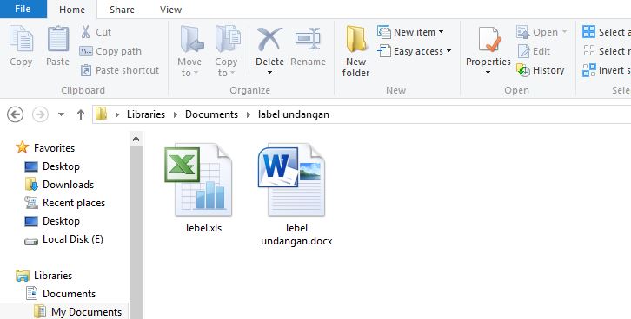Open Downloads in the navigation pane
This screenshot has width=631, height=319.
(x=68, y=185)
